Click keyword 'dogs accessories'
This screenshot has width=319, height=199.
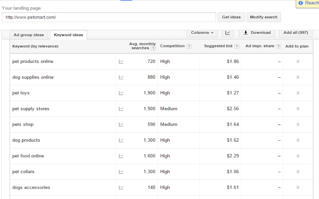[x=31, y=187]
